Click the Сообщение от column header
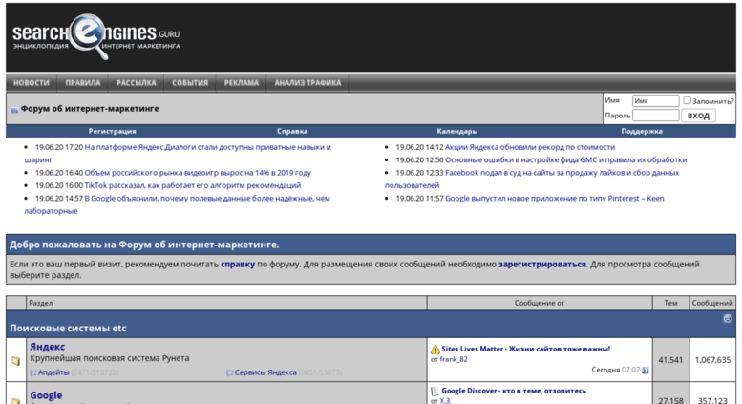Viewport: 742px width, 404px height. 539,303
